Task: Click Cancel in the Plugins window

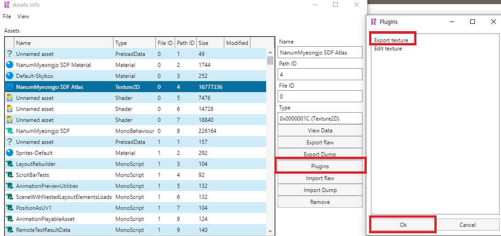Action: (x=467, y=225)
